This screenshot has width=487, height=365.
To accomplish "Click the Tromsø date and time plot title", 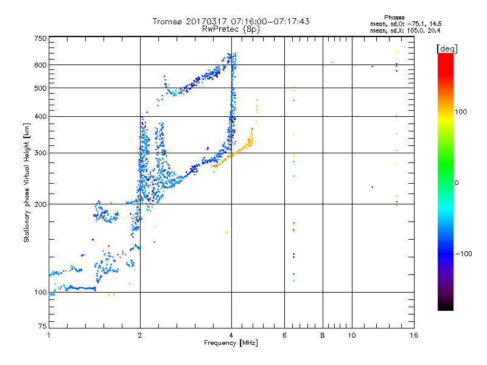I will tap(231, 21).
